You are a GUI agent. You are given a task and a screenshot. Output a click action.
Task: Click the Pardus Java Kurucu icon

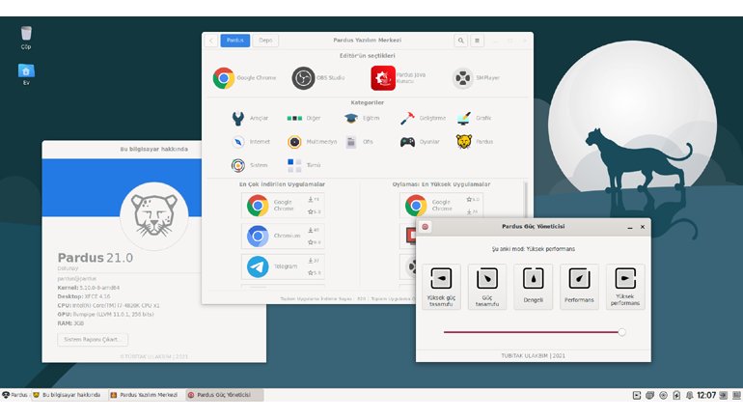click(383, 78)
